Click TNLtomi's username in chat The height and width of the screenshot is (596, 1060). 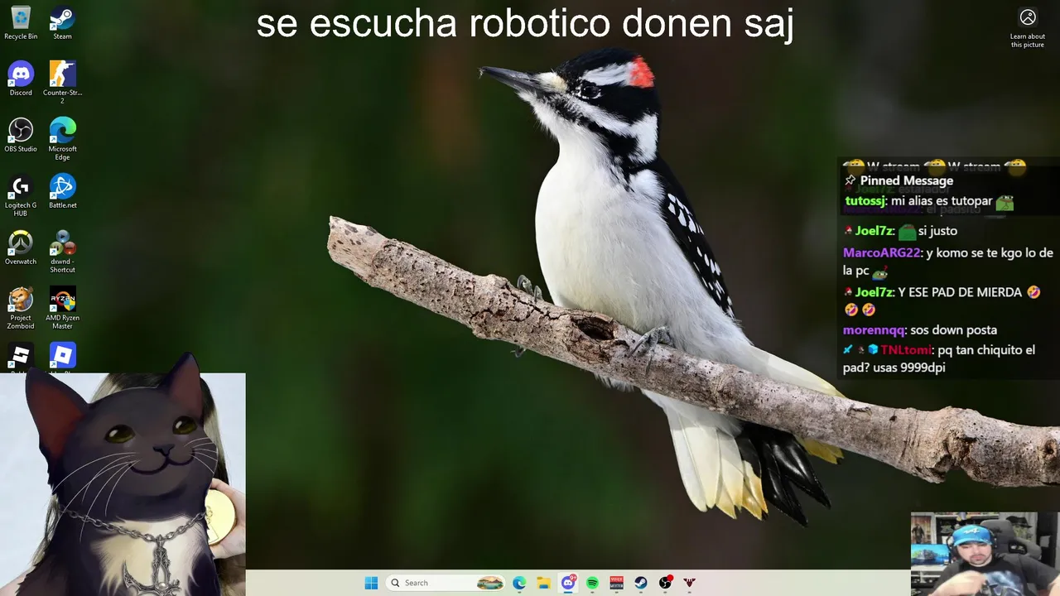[x=905, y=350]
